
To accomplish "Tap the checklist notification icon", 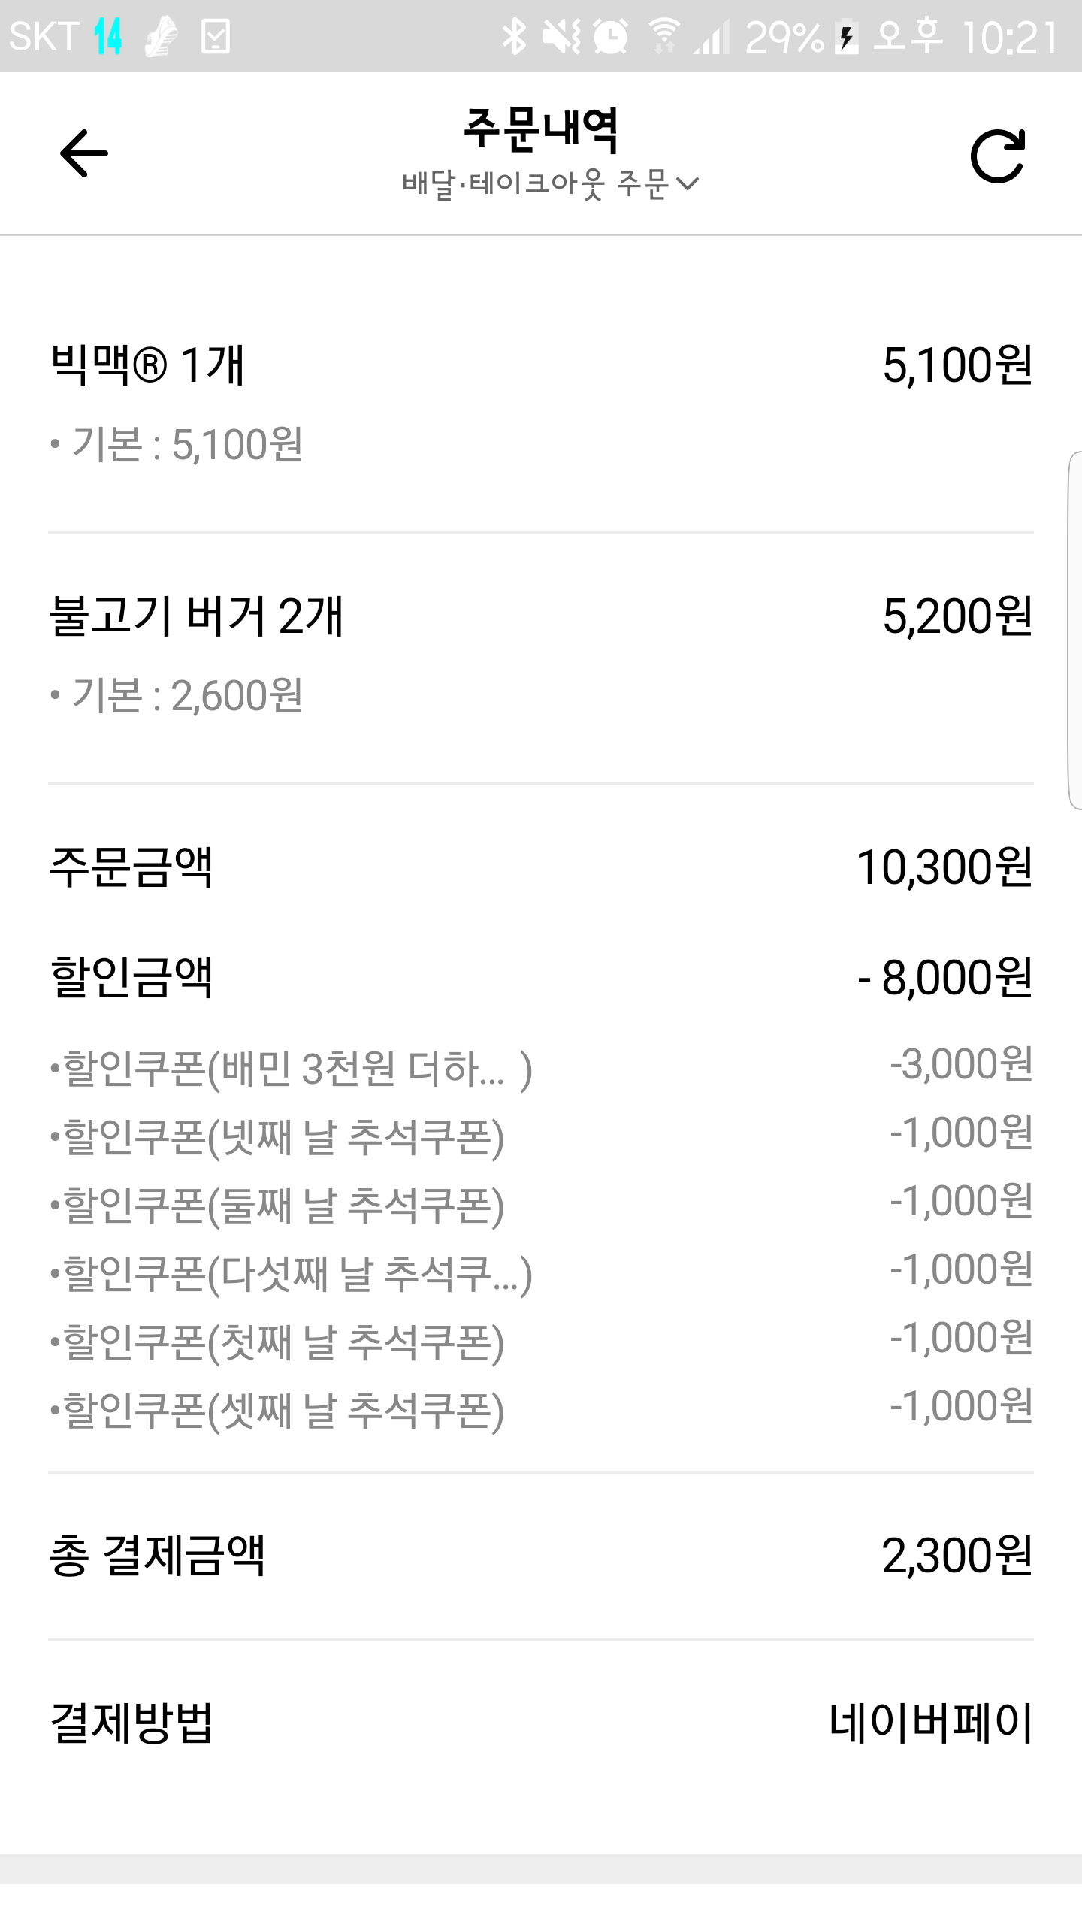I will click(x=216, y=36).
